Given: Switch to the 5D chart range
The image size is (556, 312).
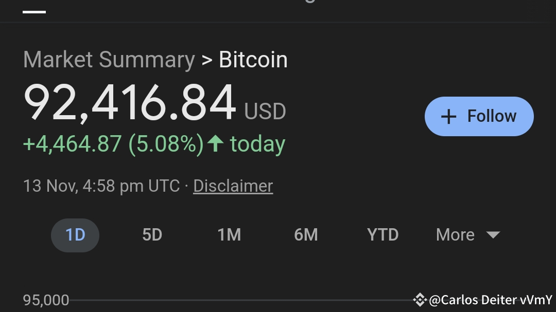Looking at the screenshot, I should [152, 235].
